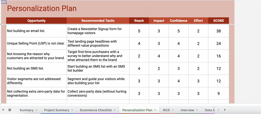Open the all sheets list icon

pyautogui.click(x=9, y=110)
